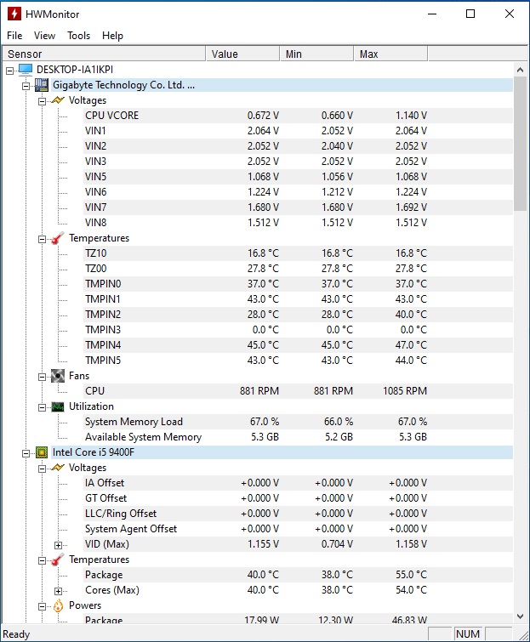Image resolution: width=530 pixels, height=642 pixels.
Task: Click the CPU Temperatures thermometer icon
Action: click(x=58, y=560)
